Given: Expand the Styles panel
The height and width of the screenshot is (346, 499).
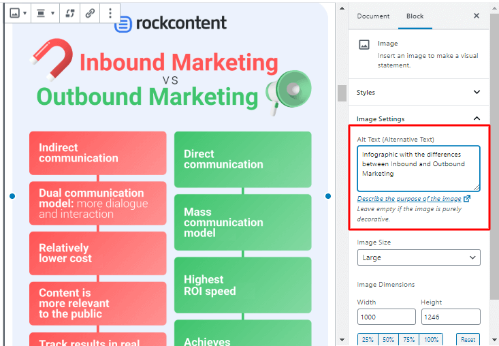Looking at the screenshot, I should pos(419,92).
